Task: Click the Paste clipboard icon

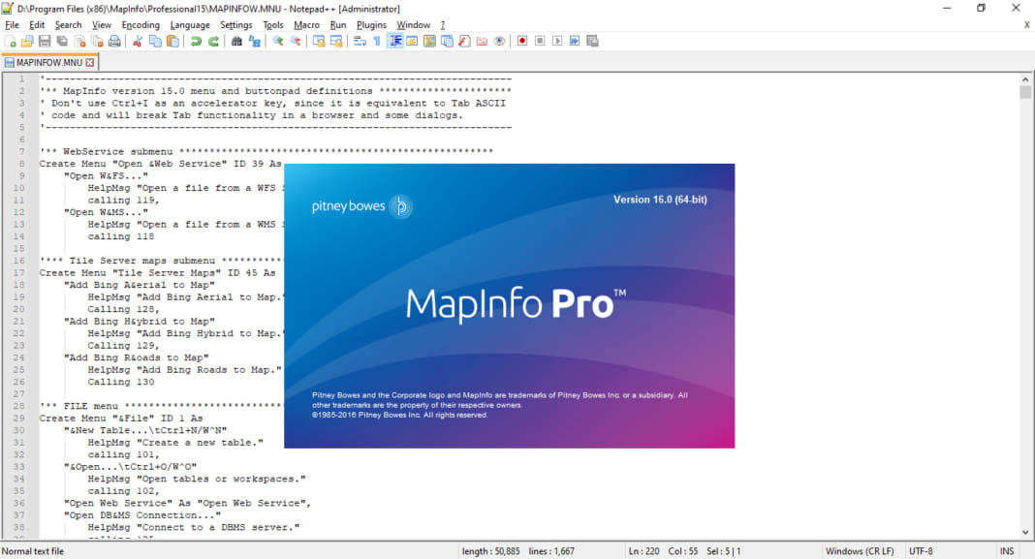Action: 172,41
